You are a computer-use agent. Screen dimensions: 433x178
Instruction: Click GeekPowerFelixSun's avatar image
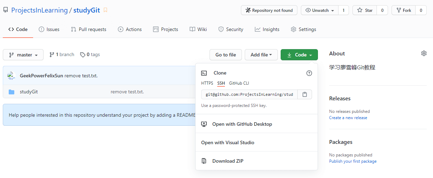click(x=11, y=76)
